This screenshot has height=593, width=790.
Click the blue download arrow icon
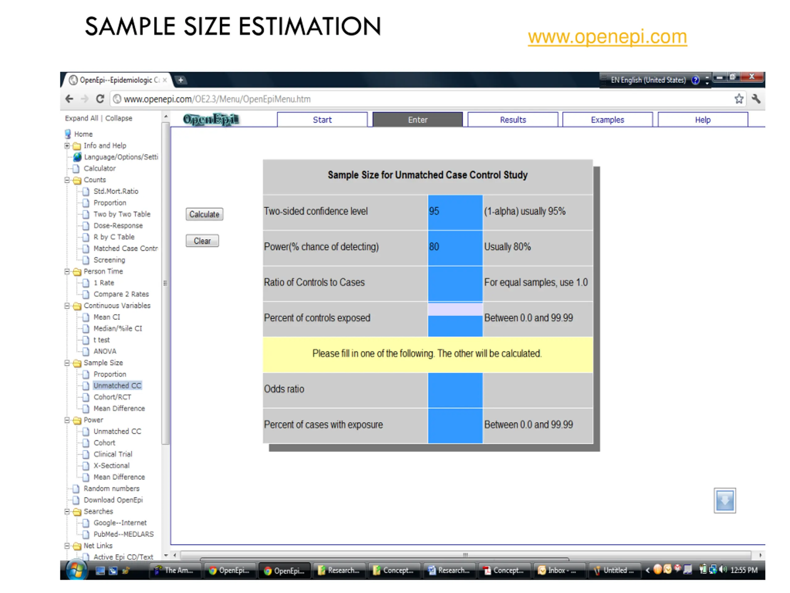(x=725, y=500)
